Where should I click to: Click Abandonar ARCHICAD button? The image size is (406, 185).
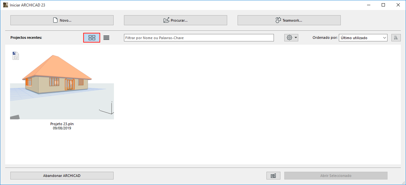point(62,176)
